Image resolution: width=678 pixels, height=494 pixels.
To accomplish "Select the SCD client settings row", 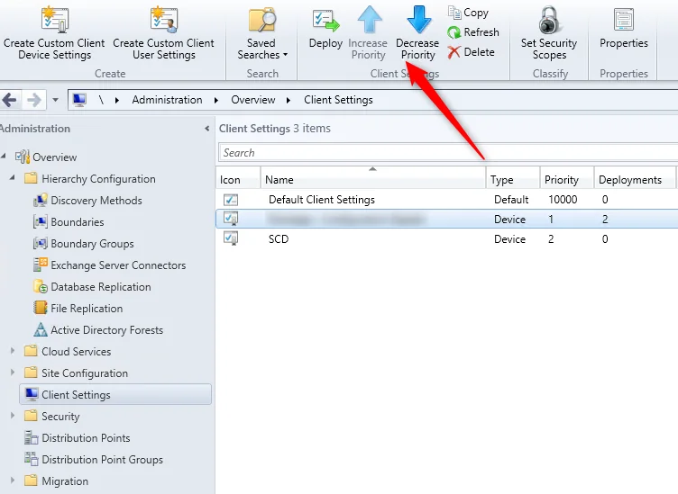I will point(446,239).
